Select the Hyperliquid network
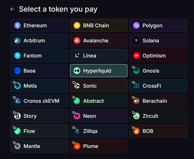The image size is (194, 159). pyautogui.click(x=99, y=71)
